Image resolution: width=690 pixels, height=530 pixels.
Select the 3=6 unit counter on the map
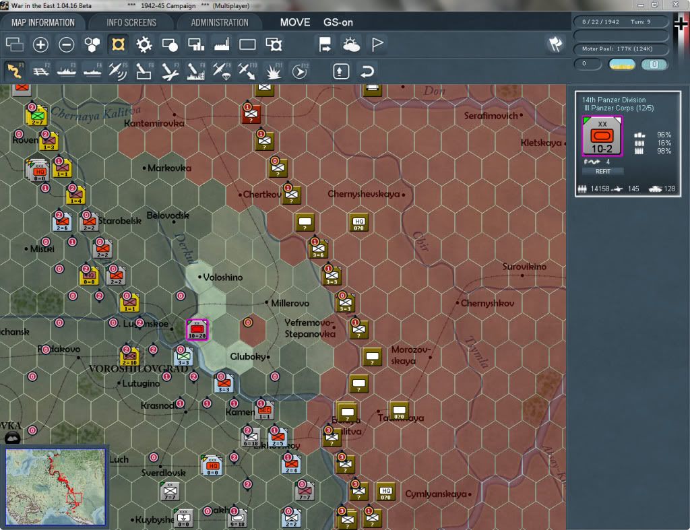[x=319, y=249]
